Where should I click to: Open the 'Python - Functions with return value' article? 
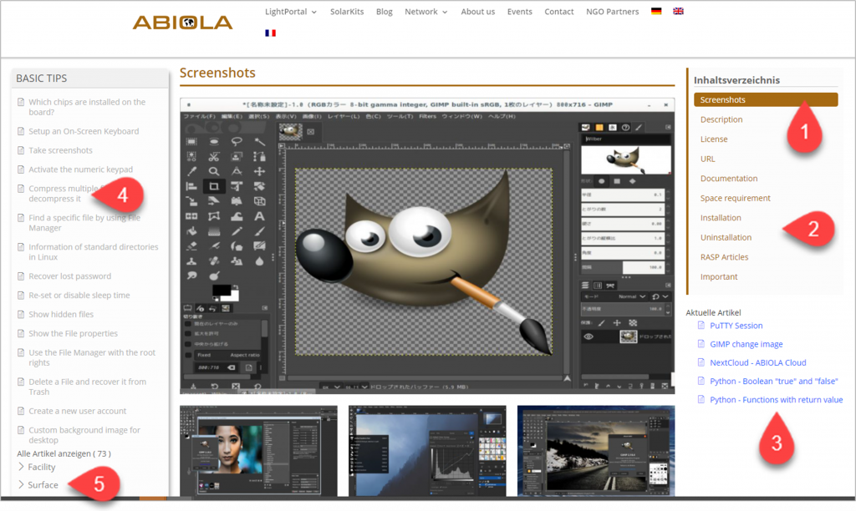click(776, 400)
